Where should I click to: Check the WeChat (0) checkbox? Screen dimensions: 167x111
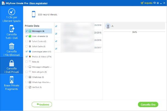pos(27,87)
